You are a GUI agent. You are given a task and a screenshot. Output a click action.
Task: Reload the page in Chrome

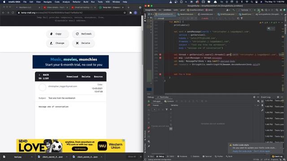(13, 13)
